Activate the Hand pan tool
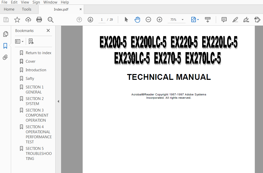Viewport: 263px width, 173px height. 137,20
